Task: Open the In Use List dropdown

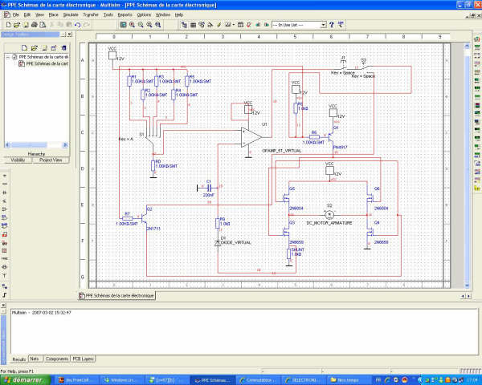Action: (x=322, y=25)
